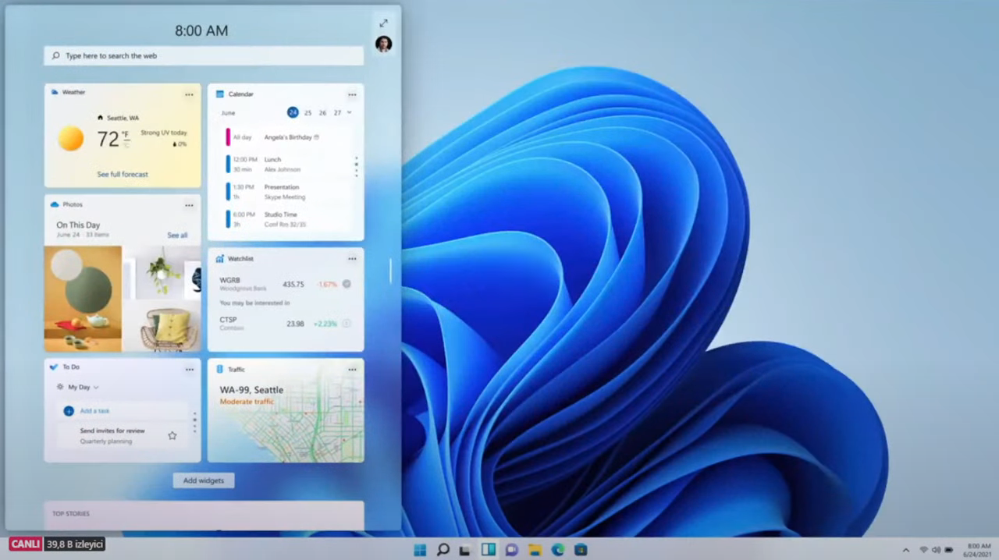Click Send invites for review task
Screen dimensions: 999x560
pos(123,435)
